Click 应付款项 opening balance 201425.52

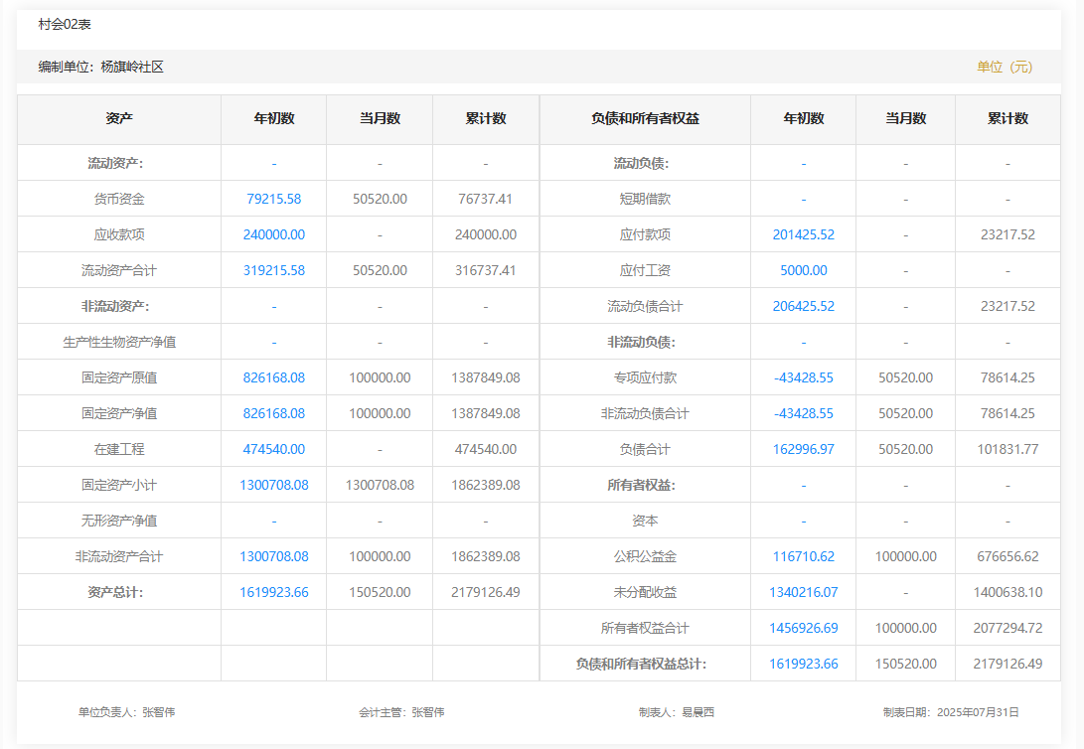803,234
